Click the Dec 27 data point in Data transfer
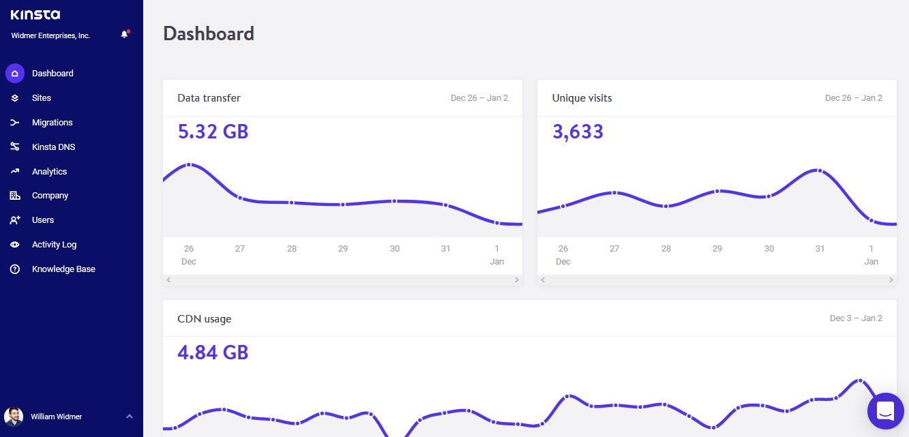Viewport: 909px width, 437px height. (240, 198)
